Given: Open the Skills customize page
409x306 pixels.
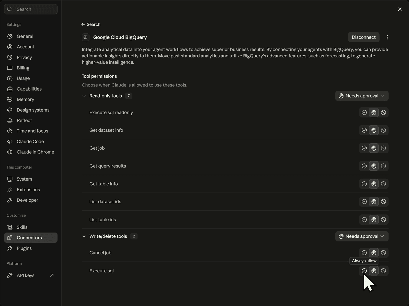Looking at the screenshot, I should tap(31, 227).
